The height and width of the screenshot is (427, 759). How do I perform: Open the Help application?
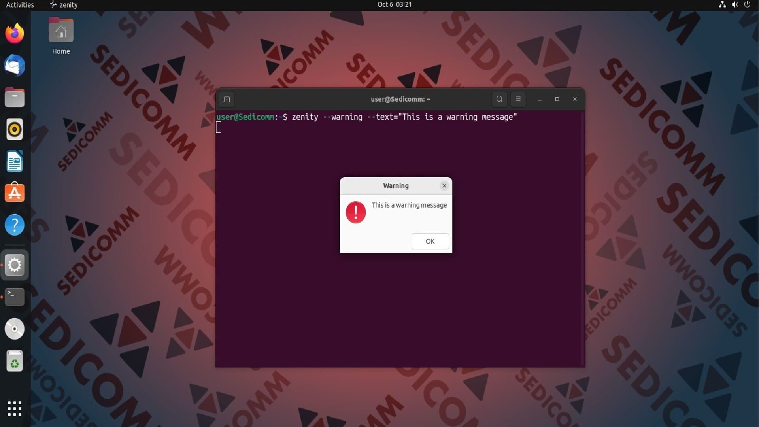pos(15,225)
